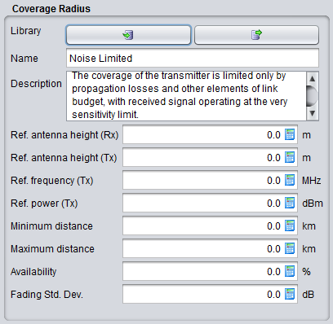Image resolution: width=333 pixels, height=324 pixels.
Task: Click the Availability value field
Action: pyautogui.click(x=210, y=271)
